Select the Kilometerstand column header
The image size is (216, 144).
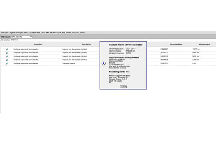tap(204, 44)
